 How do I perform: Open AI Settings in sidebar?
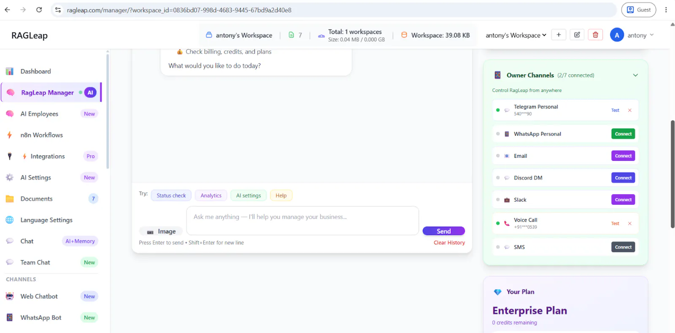pyautogui.click(x=51, y=177)
